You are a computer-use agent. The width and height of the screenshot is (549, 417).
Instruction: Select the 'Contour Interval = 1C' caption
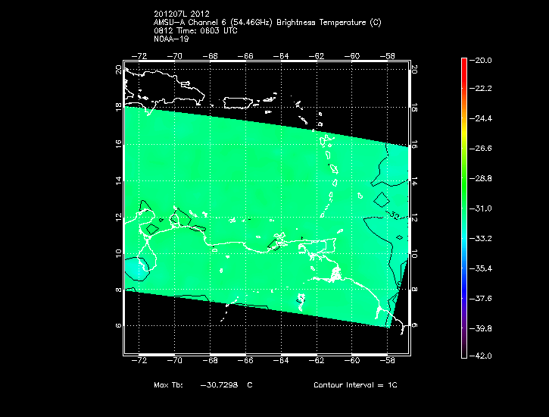click(355, 385)
